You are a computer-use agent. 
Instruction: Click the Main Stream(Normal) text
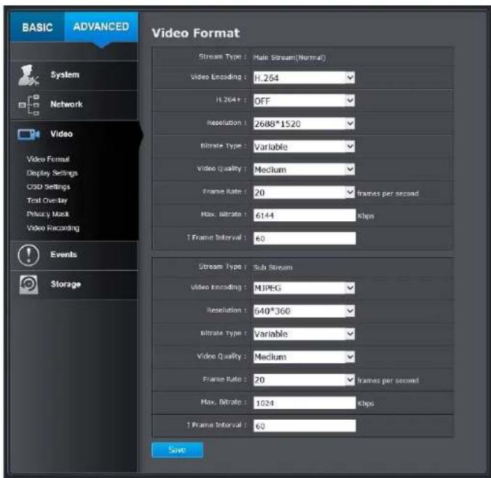(x=289, y=57)
